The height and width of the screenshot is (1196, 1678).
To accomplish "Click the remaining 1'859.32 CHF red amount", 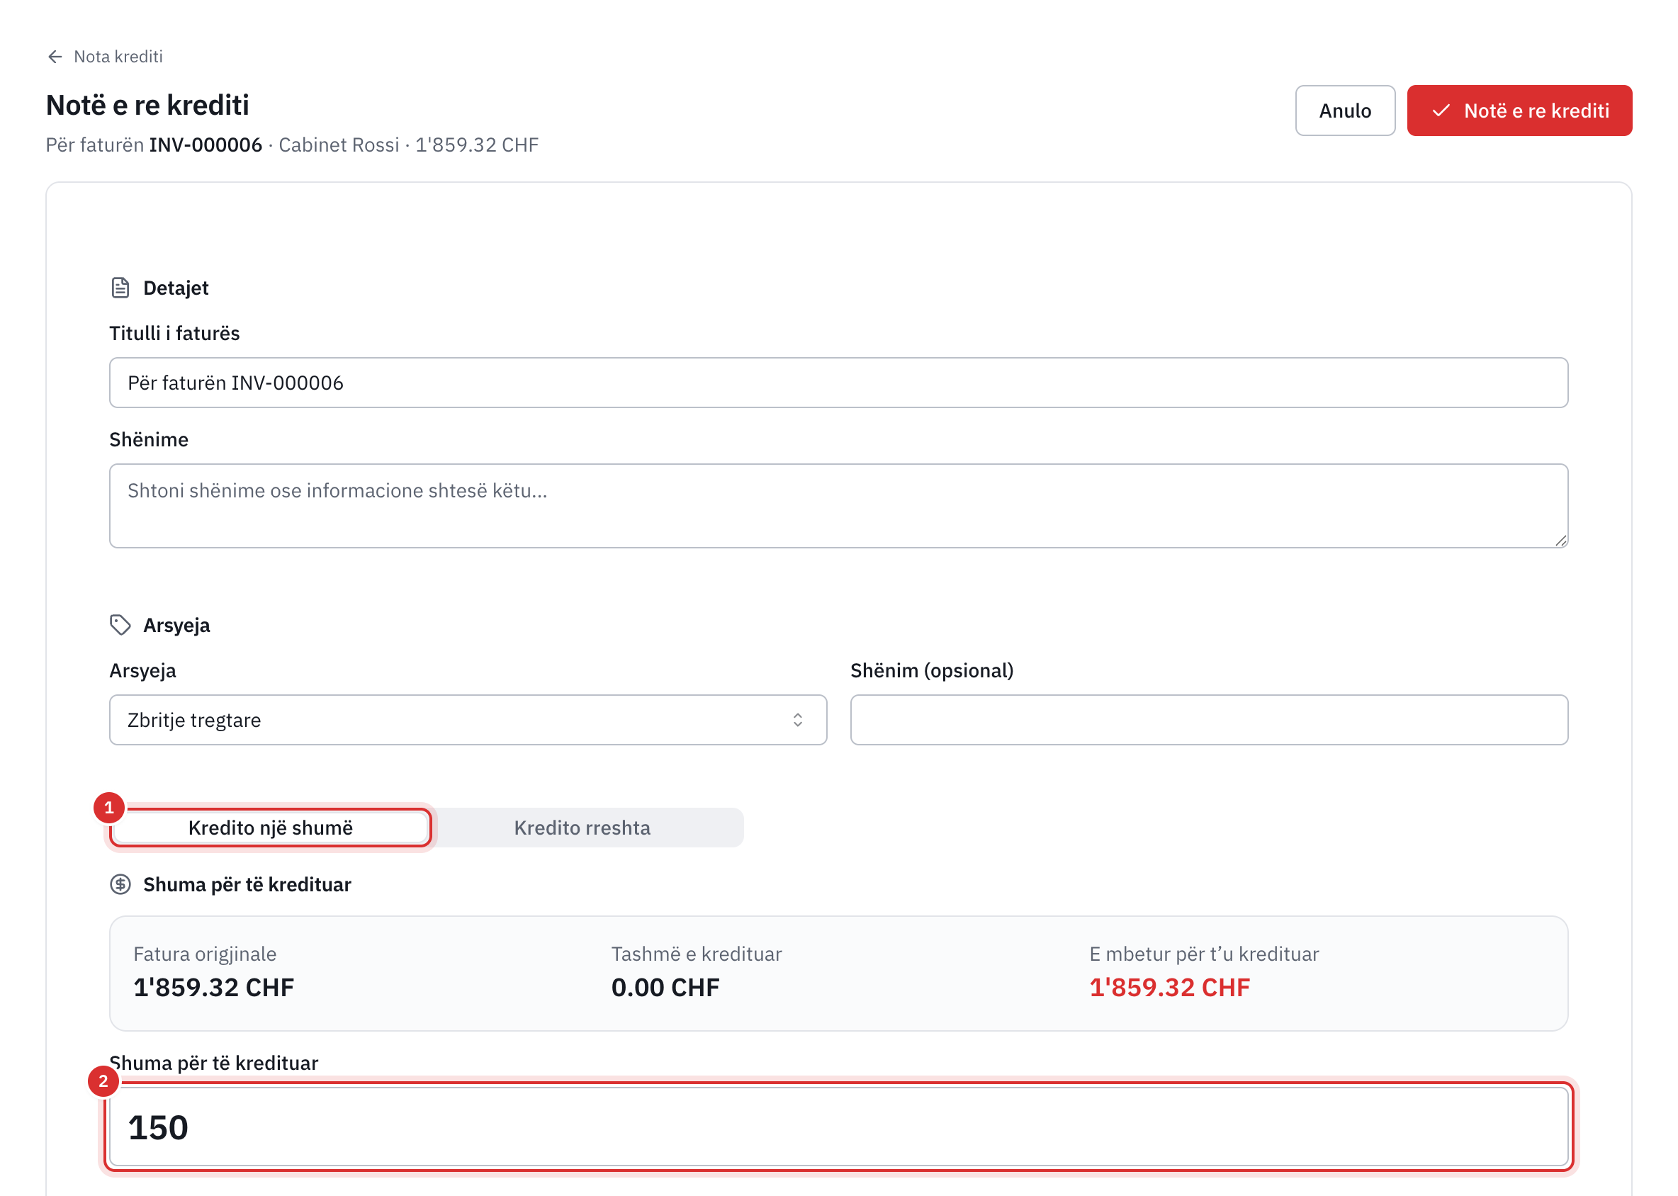I will 1170,988.
